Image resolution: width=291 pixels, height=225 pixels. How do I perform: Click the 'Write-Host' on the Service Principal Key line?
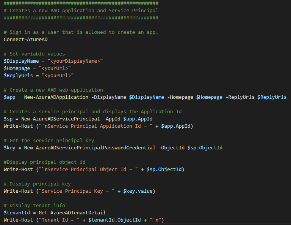(18, 191)
